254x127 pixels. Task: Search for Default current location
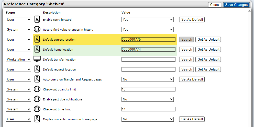(x=186, y=39)
